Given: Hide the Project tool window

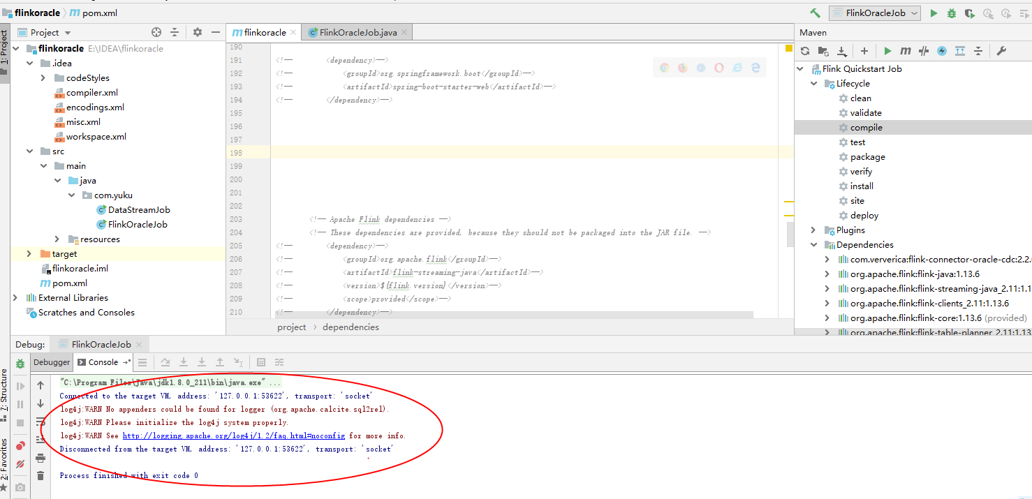Looking at the screenshot, I should (216, 32).
